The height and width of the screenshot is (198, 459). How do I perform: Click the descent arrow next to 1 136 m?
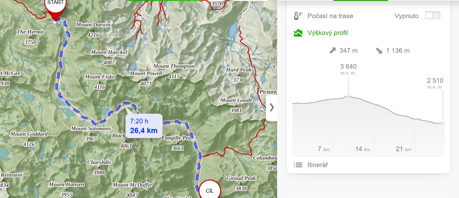click(x=379, y=51)
